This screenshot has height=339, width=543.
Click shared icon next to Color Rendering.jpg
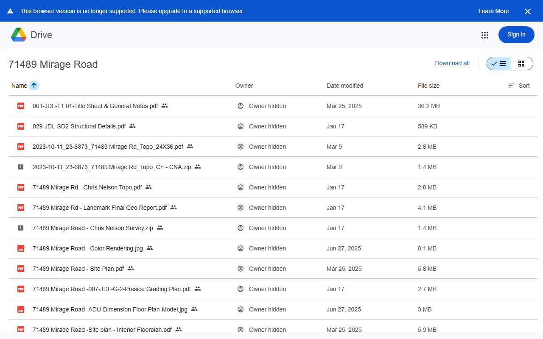(150, 248)
